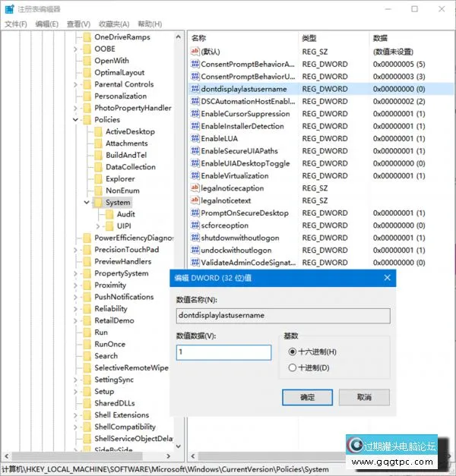Image resolution: width=456 pixels, height=476 pixels.
Task: Collapse the System tree node
Action: (x=87, y=203)
